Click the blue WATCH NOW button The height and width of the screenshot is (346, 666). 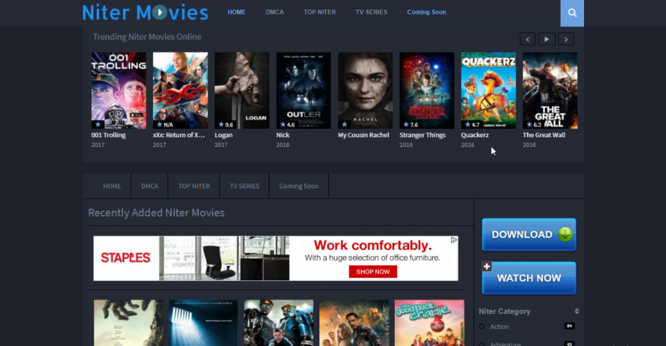tap(529, 278)
